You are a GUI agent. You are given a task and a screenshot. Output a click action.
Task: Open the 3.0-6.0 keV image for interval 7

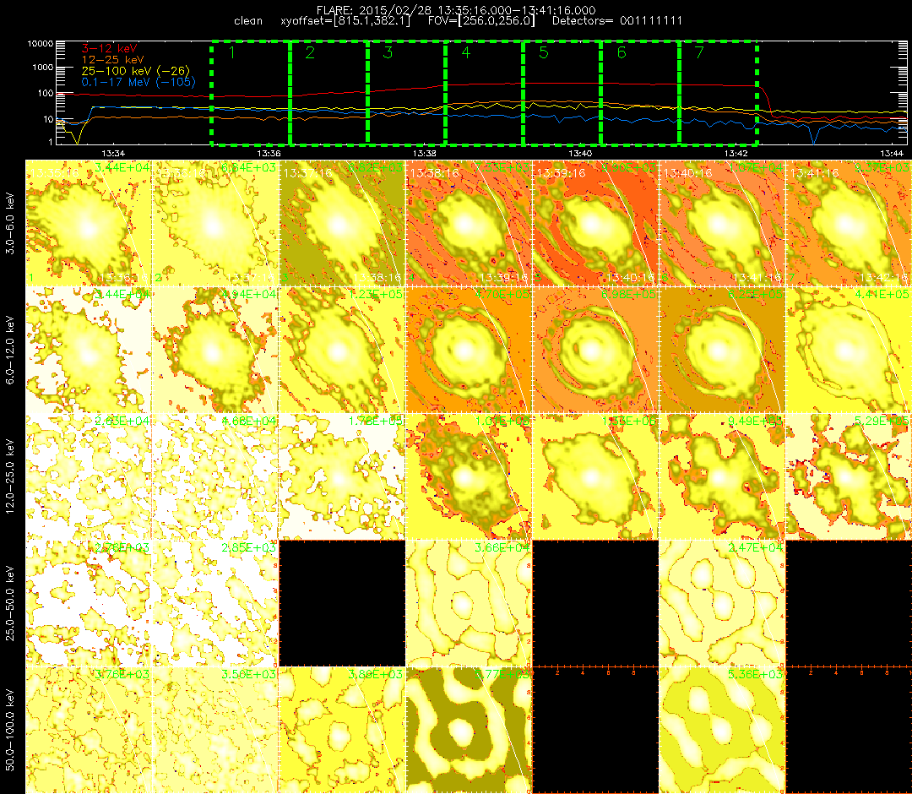[849, 223]
